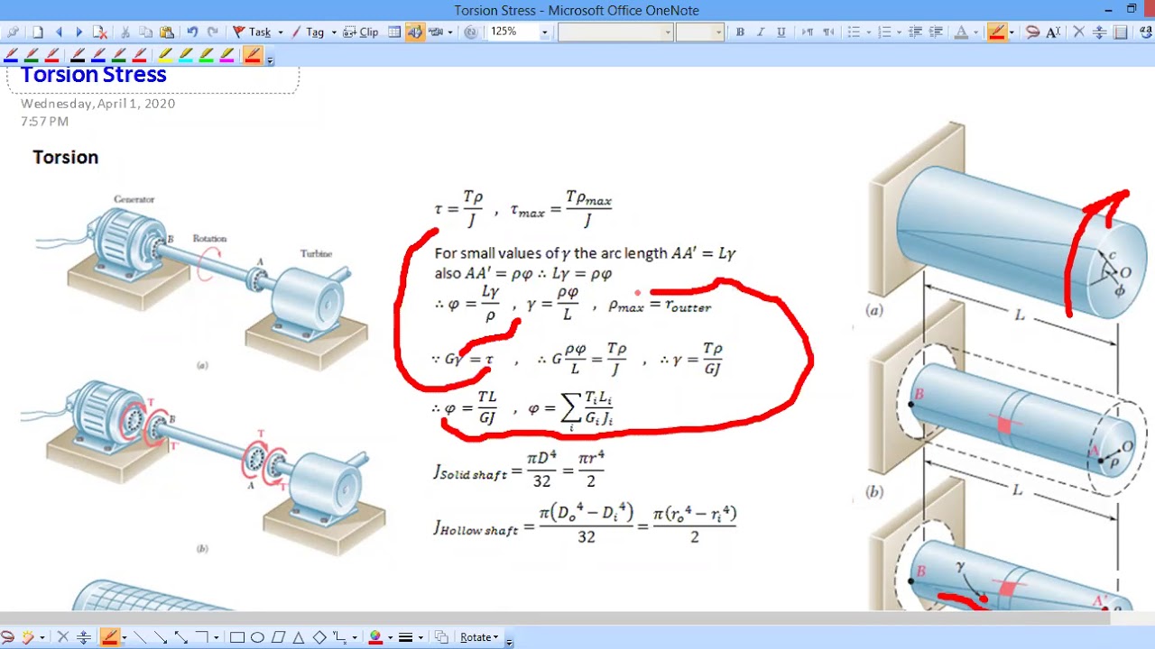Open pen toolbar options overflow arrow
Image resolution: width=1155 pixels, height=649 pixels.
pos(270,60)
